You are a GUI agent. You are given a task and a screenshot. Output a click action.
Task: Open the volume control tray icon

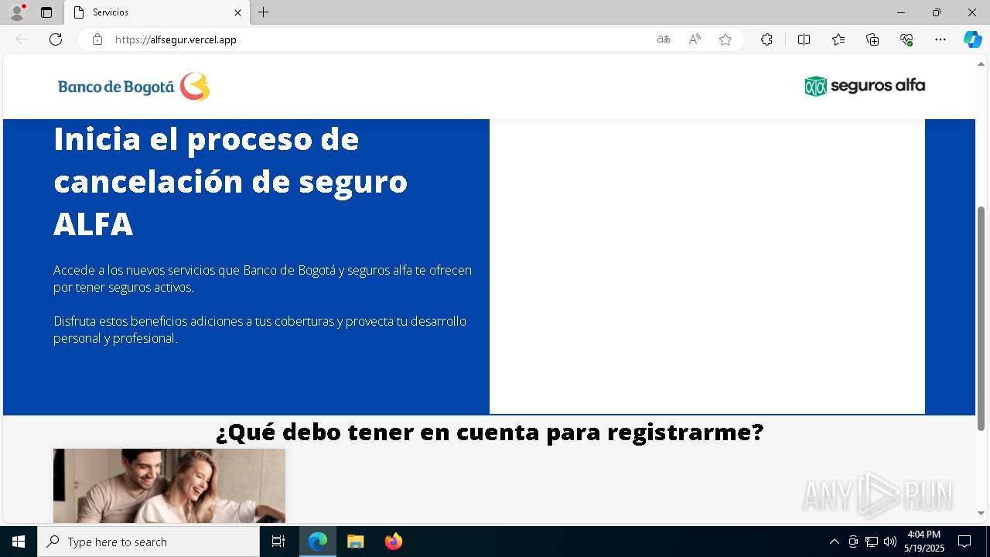(x=890, y=542)
